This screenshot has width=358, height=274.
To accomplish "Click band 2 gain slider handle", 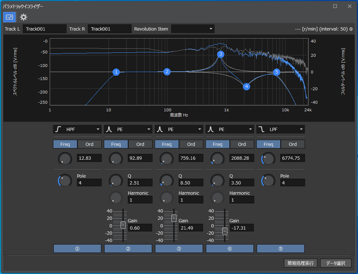I will pyautogui.click(x=123, y=225).
